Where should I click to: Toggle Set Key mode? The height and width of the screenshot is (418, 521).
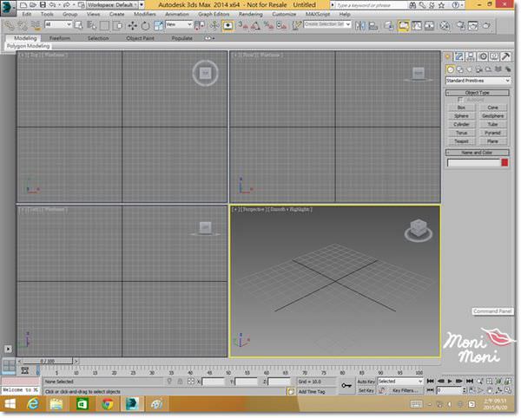pyautogui.click(x=366, y=391)
